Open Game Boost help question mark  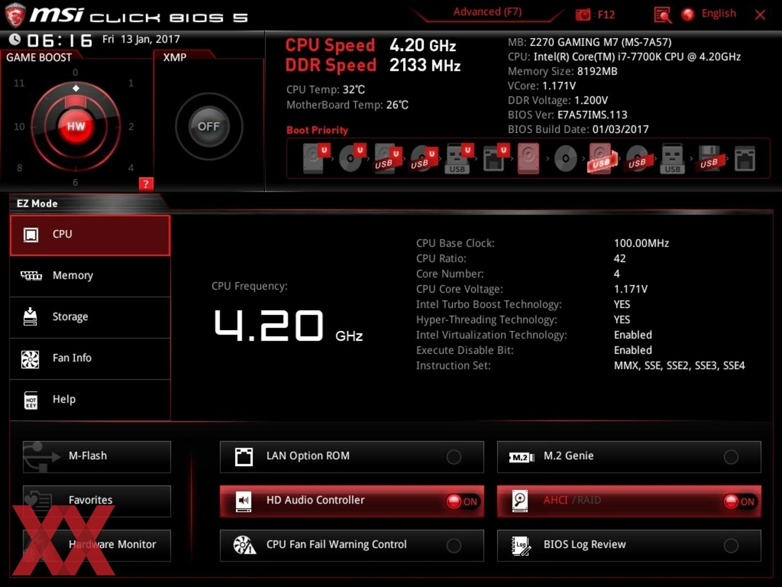pyautogui.click(x=145, y=184)
